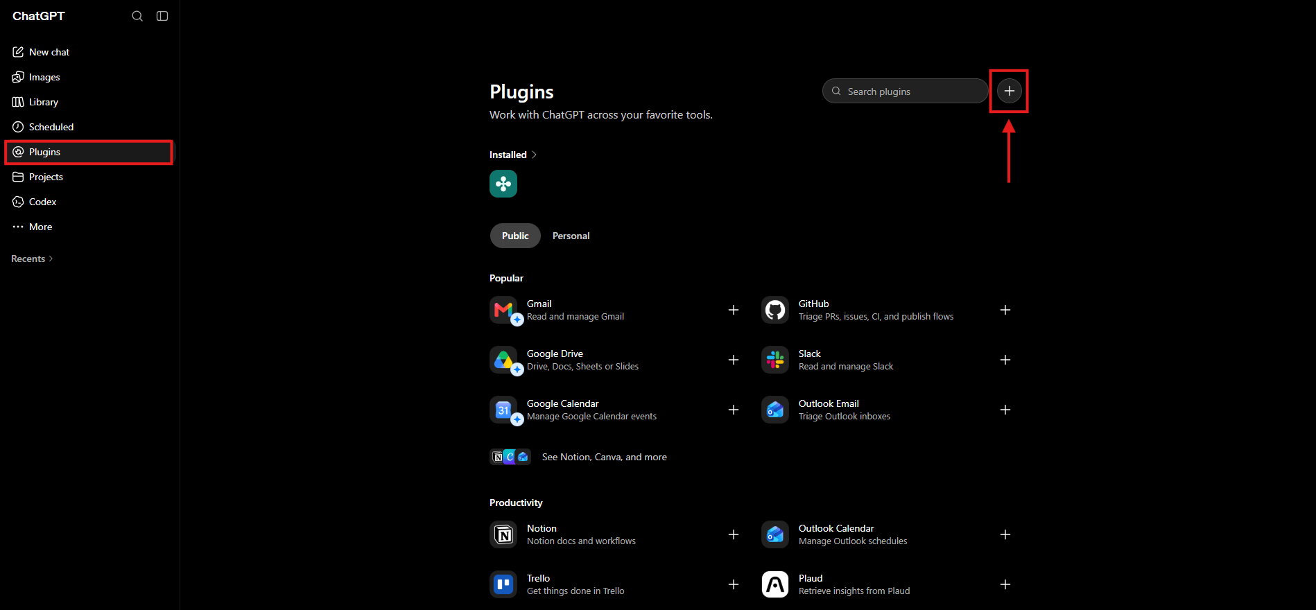Click 'Triage PRs, issues, CI, and publish flows'
Screen dimensions: 1316x610
click(x=876, y=317)
